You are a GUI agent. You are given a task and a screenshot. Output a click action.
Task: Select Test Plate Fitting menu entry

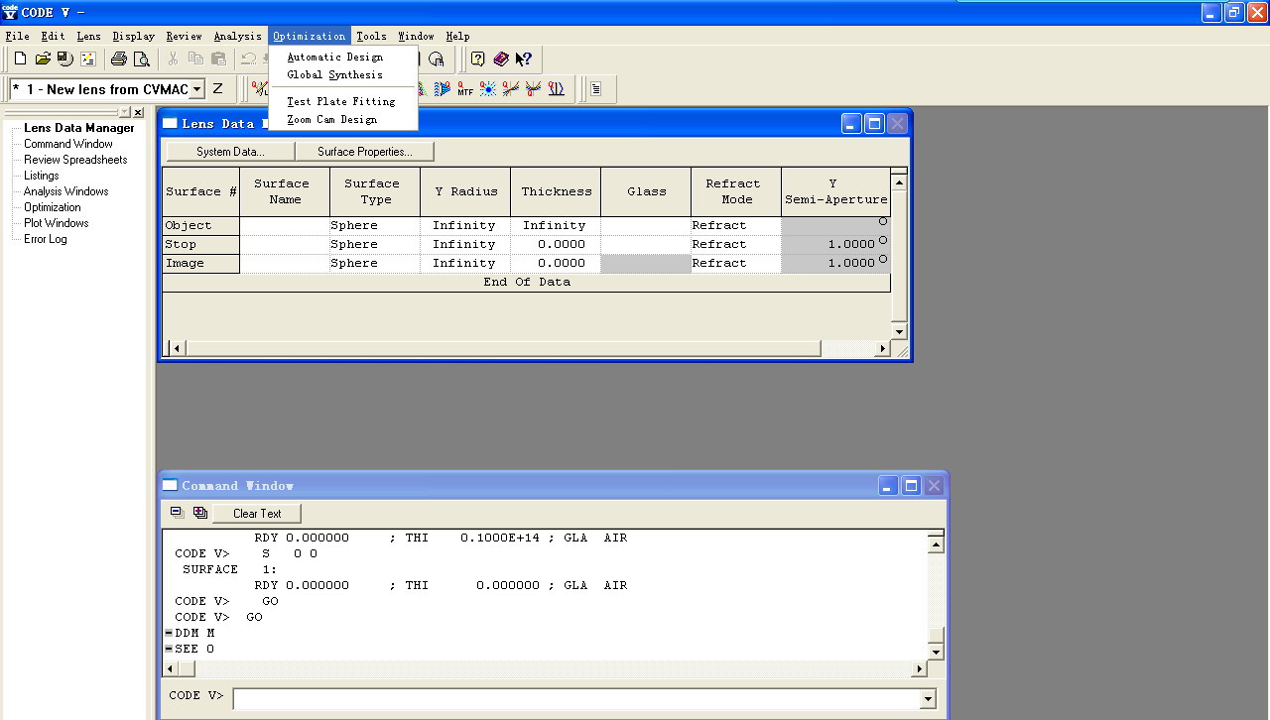pos(341,101)
